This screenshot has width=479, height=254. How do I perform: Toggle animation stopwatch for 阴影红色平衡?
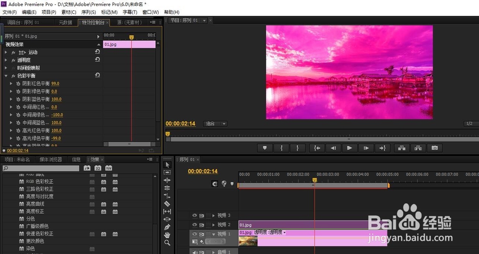[x=18, y=83]
